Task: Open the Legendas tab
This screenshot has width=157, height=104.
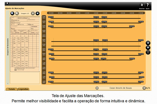Action: tap(23, 89)
